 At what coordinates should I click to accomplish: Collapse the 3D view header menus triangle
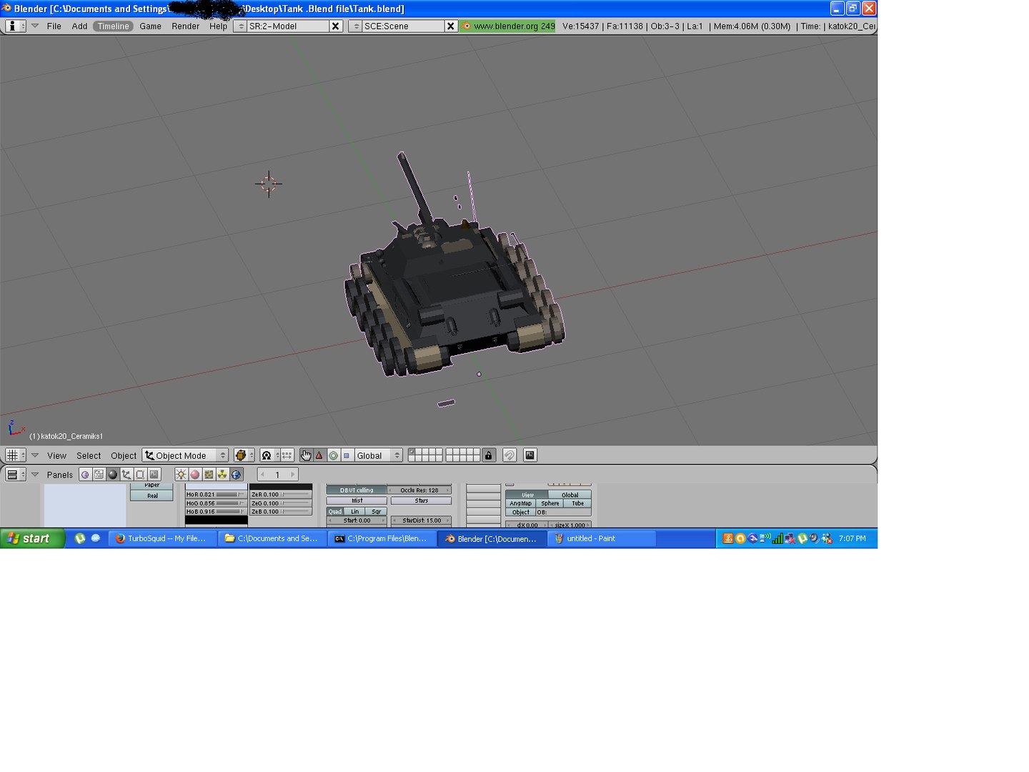(34, 455)
